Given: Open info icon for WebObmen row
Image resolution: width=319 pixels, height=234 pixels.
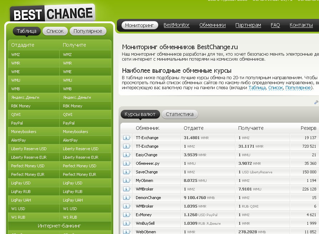Looking at the screenshot, I should pyautogui.click(x=126, y=232).
